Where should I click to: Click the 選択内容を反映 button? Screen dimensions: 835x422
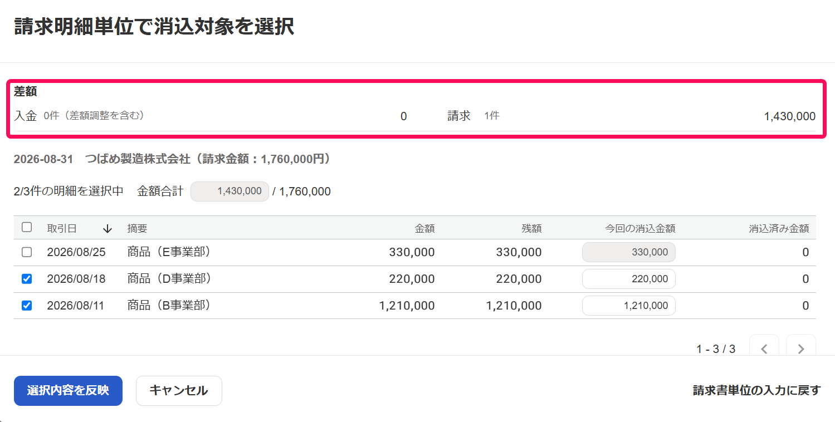[68, 391]
